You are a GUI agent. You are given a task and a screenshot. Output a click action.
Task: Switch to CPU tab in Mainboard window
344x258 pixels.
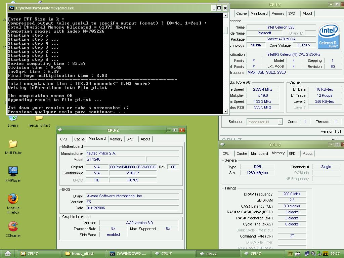pos(63,139)
